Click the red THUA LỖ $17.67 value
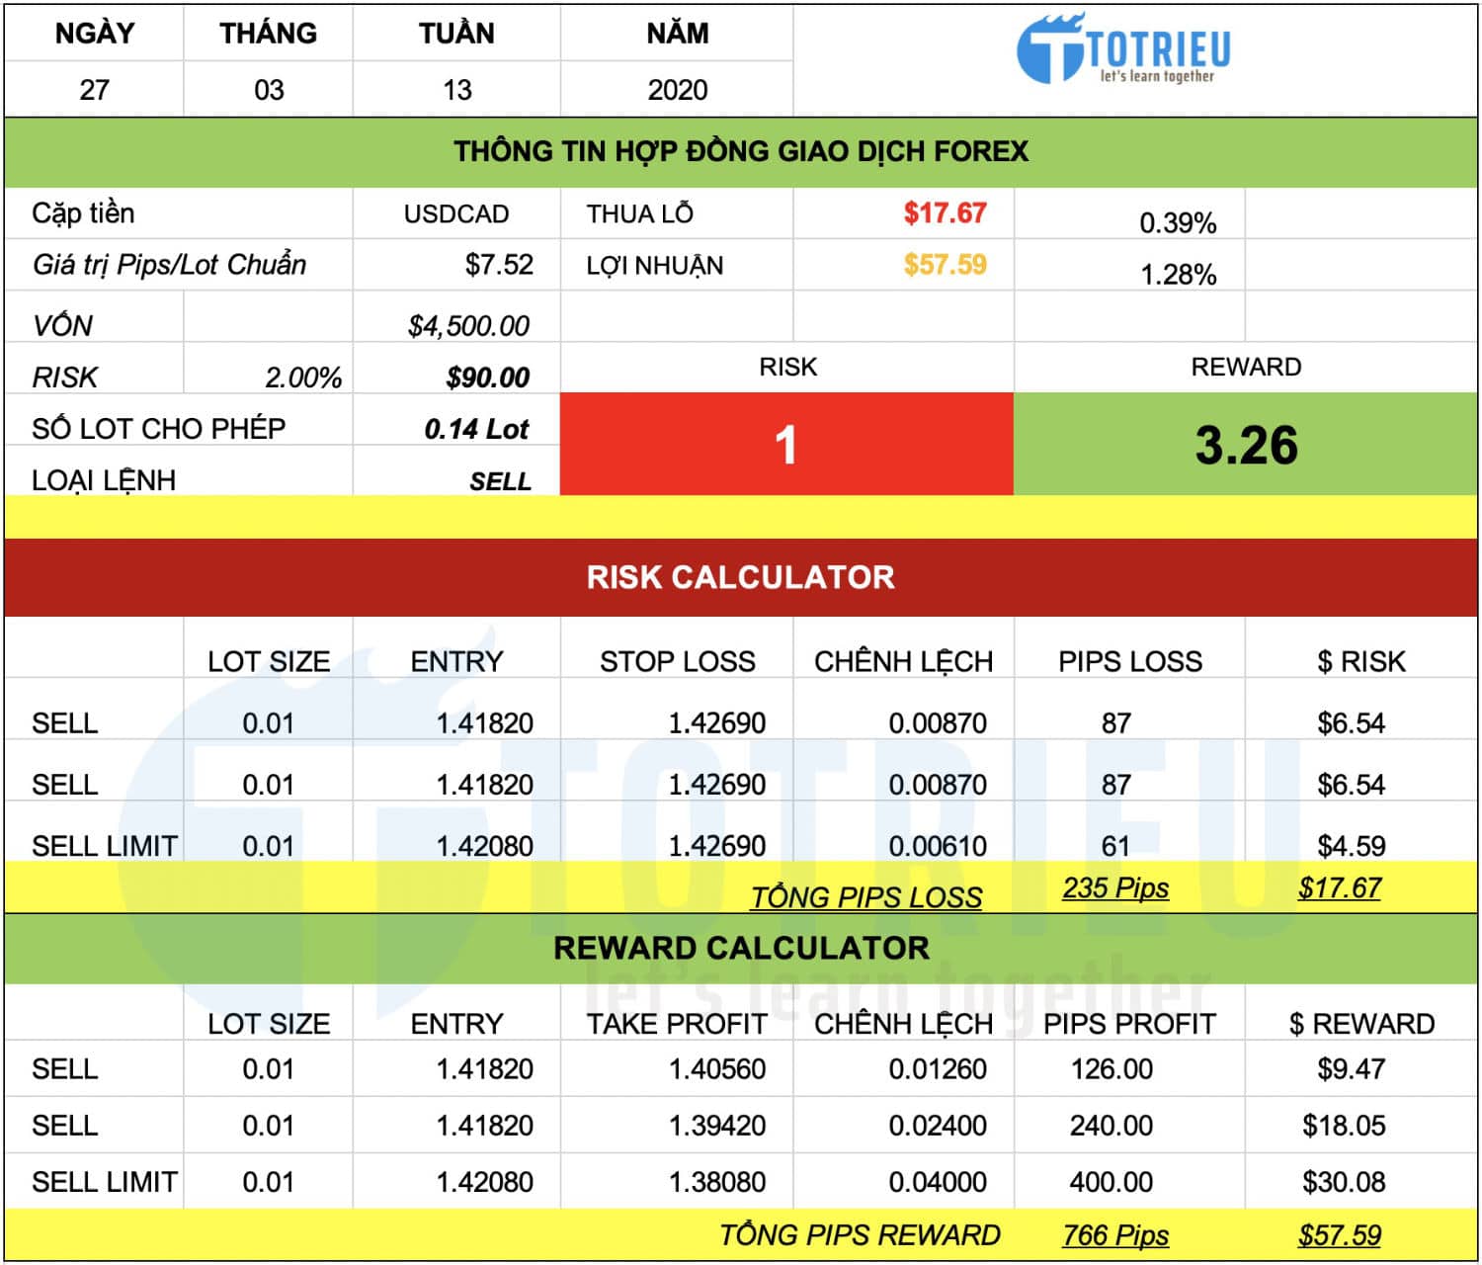Screen dimensions: 1482x1265 point(944,213)
